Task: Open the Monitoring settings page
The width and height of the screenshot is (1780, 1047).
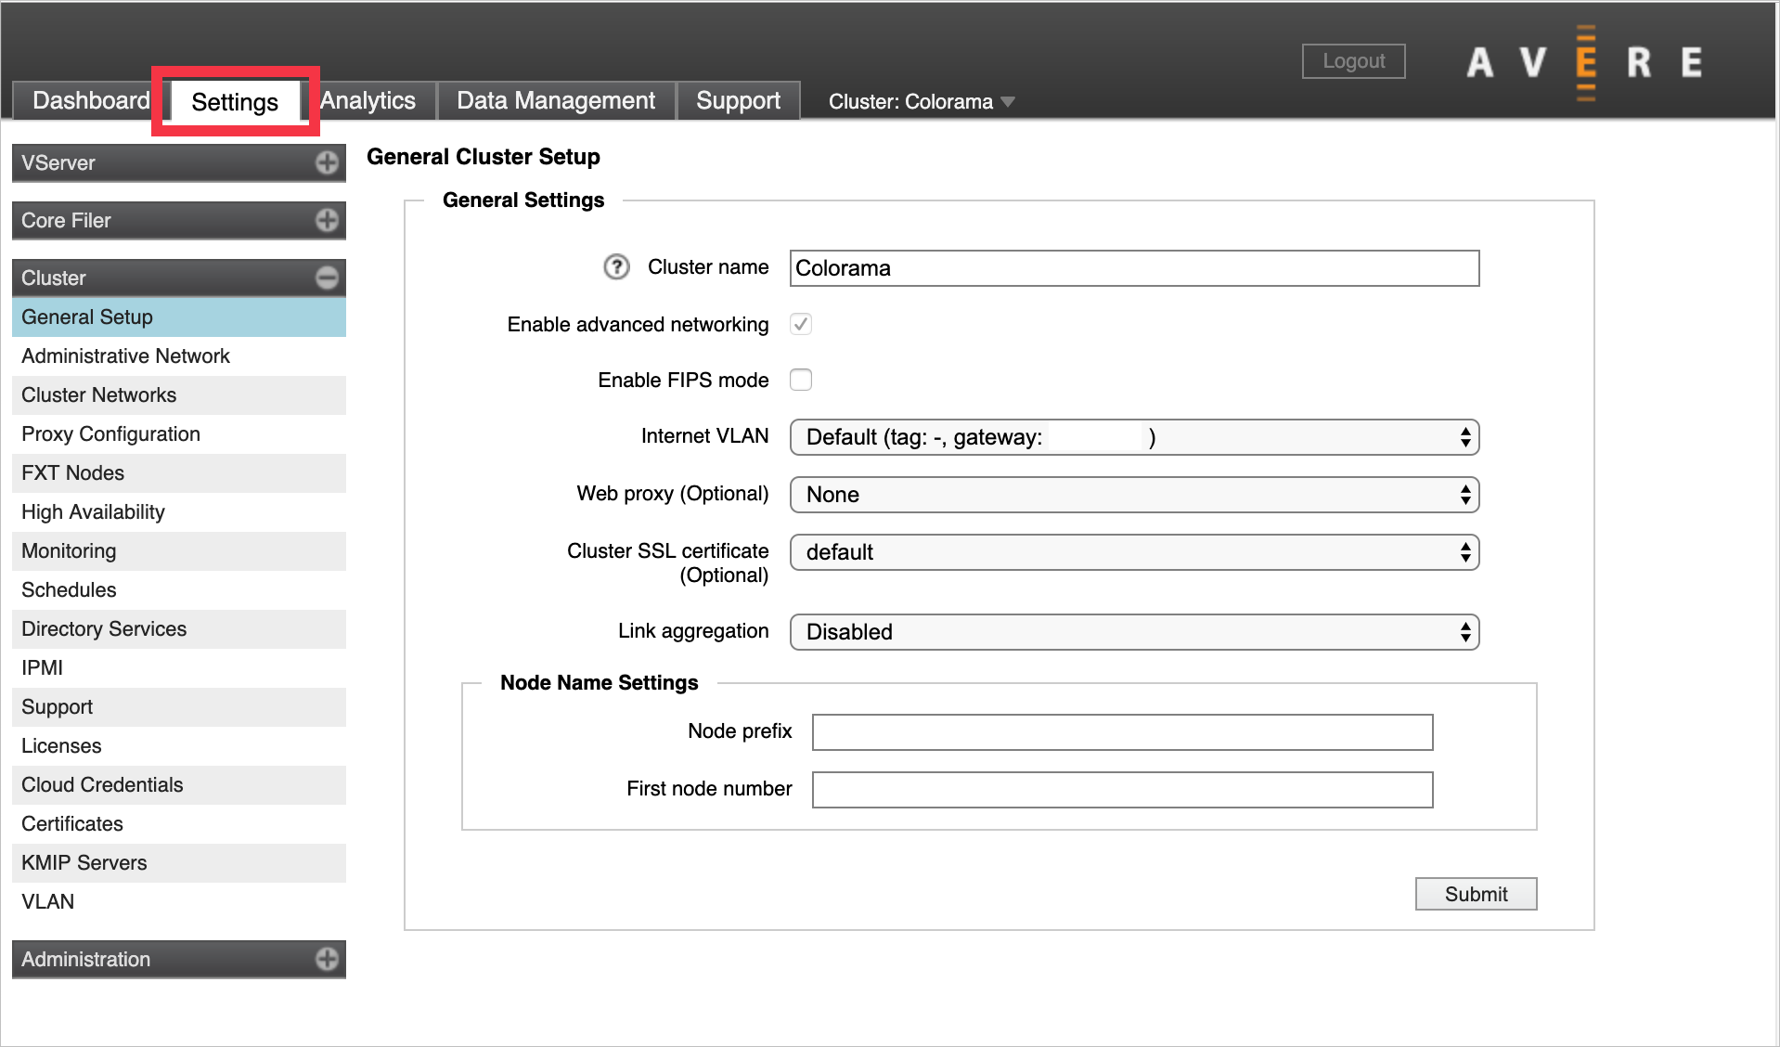Action: click(179, 551)
